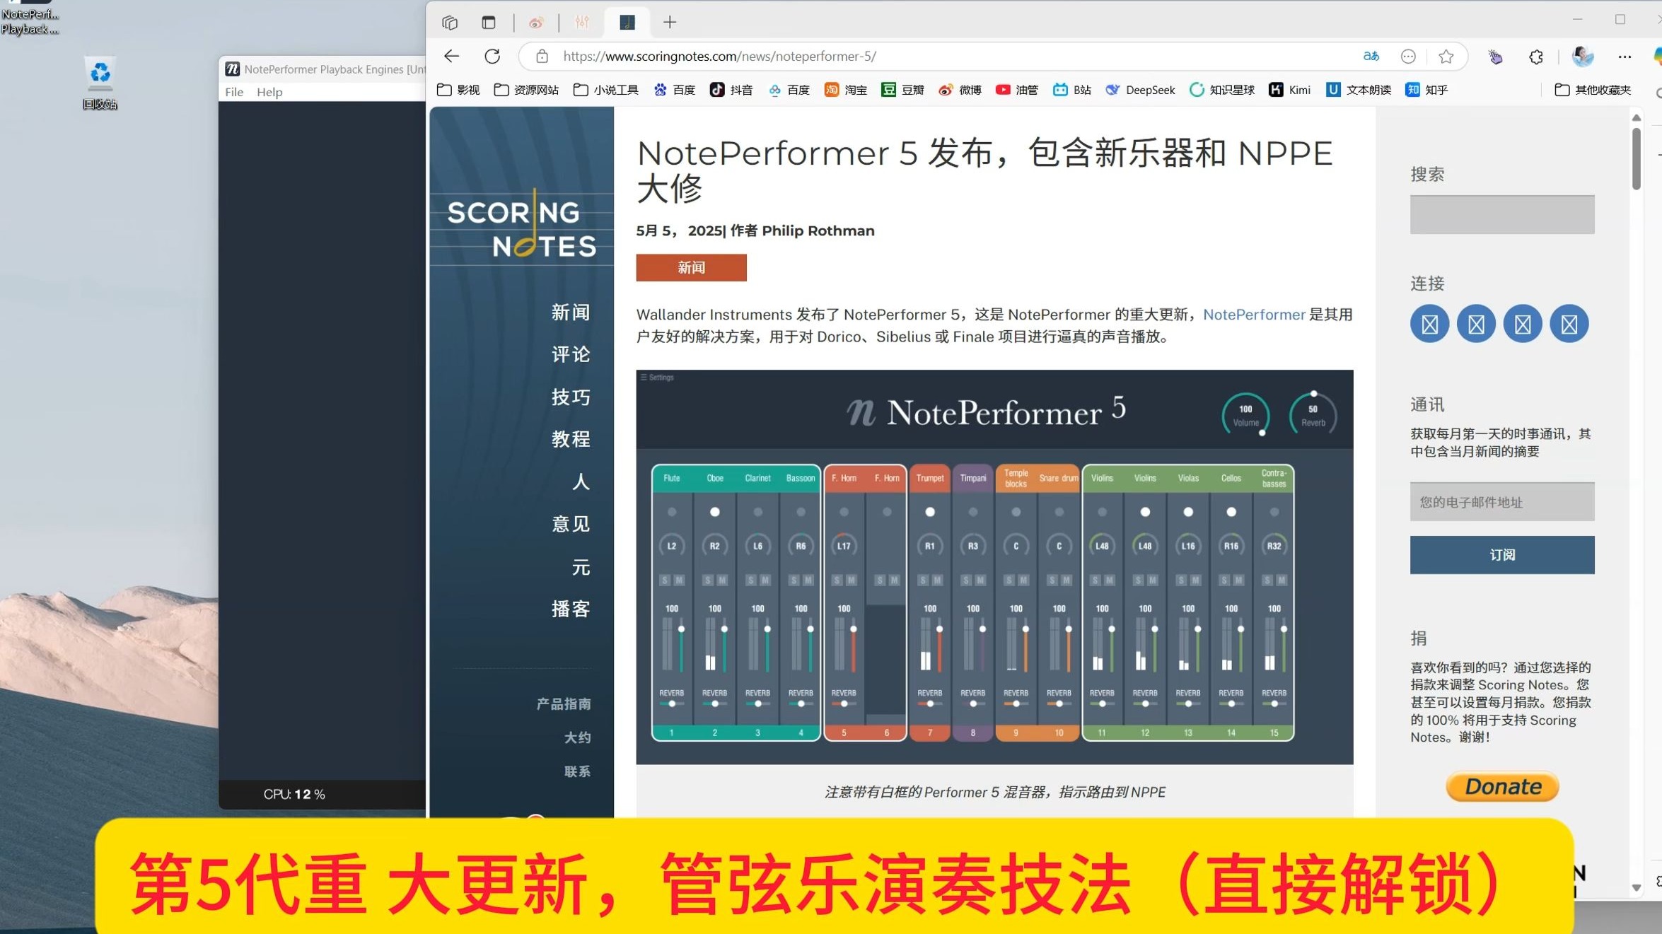The height and width of the screenshot is (934, 1662).
Task: Select the active Scoring Notes browser tab
Action: (x=627, y=23)
